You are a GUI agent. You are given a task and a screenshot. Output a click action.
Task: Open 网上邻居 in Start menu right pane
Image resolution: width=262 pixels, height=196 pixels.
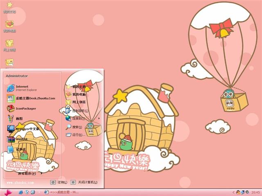point(75,102)
